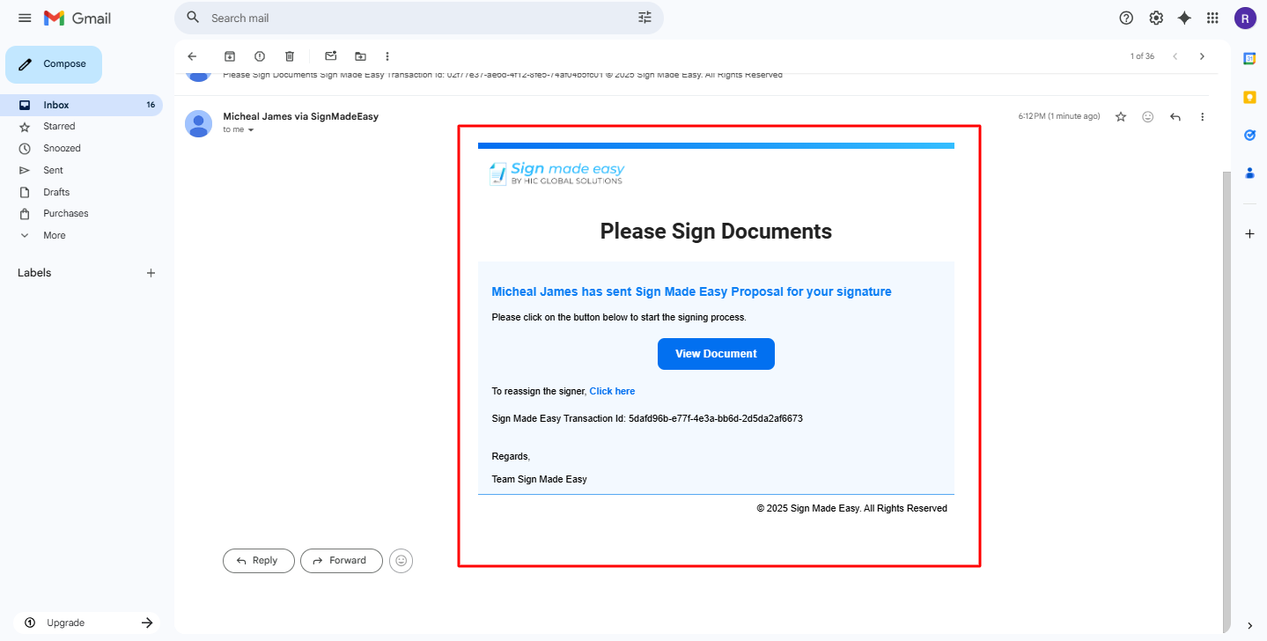Open Gmail settings
The image size is (1267, 641).
(1155, 18)
